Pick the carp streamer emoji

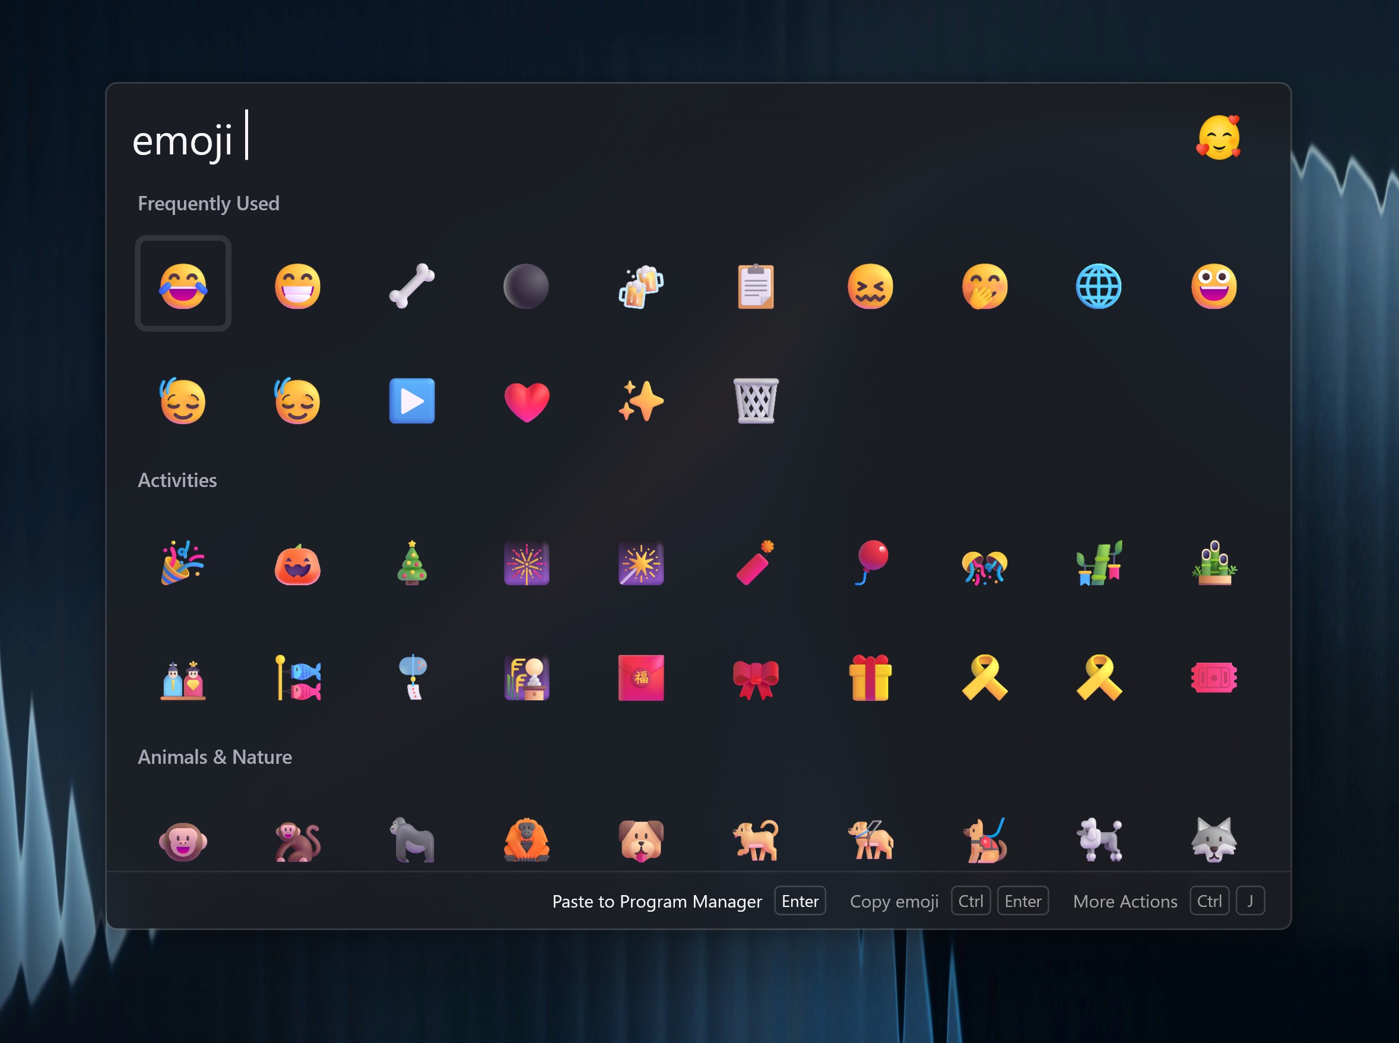click(298, 678)
